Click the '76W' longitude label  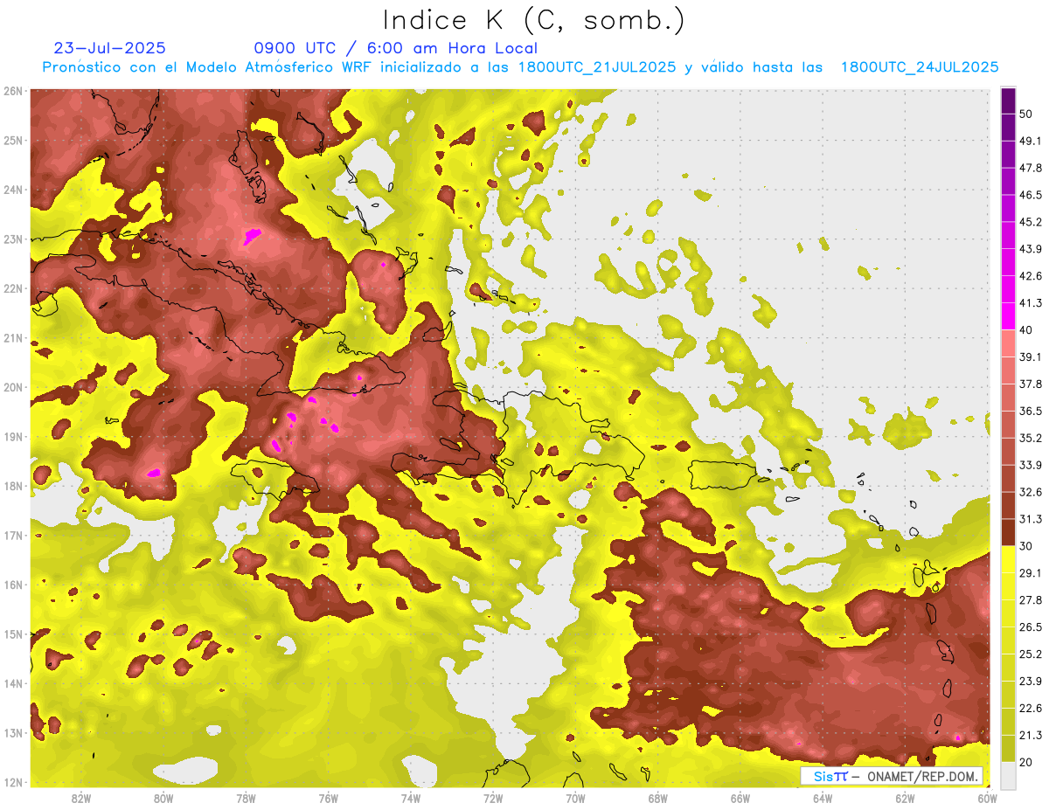(329, 799)
